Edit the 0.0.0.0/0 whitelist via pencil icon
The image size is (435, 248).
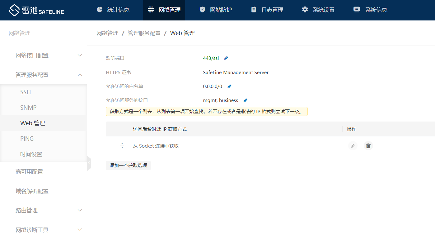(229, 86)
